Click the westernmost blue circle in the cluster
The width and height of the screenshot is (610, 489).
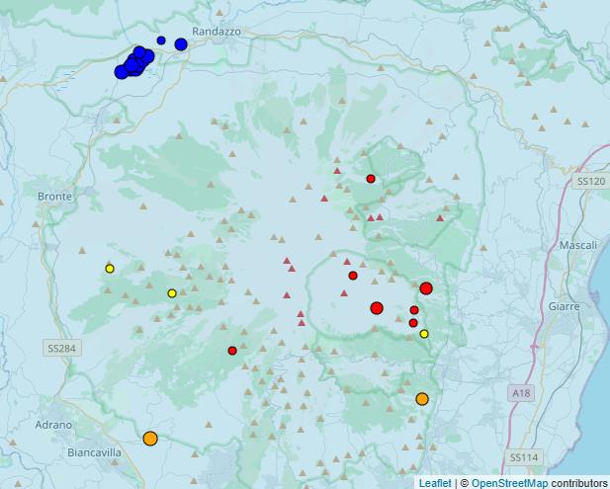click(x=122, y=72)
